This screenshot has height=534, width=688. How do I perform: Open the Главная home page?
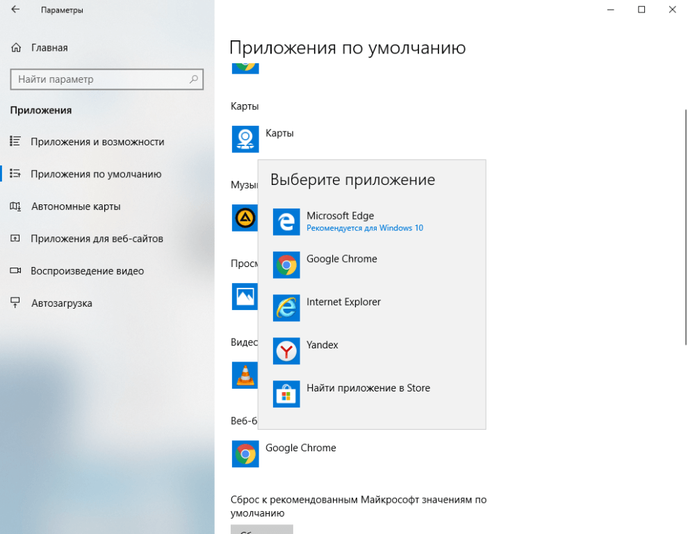point(49,47)
